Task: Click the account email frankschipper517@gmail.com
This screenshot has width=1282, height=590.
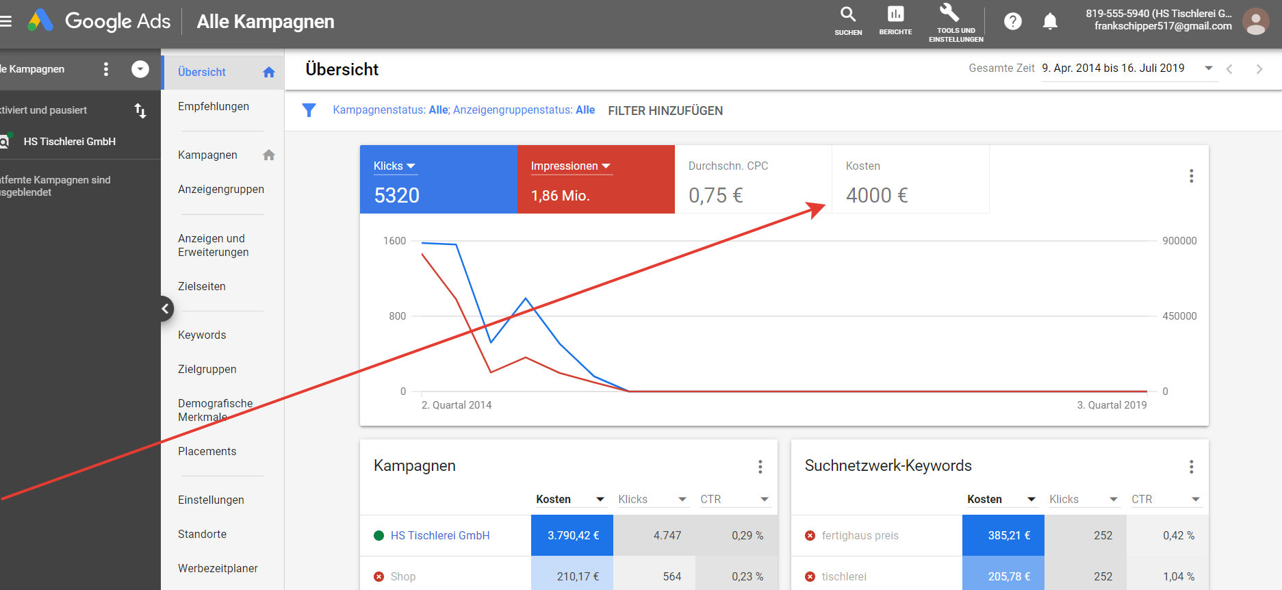Action: (1163, 27)
